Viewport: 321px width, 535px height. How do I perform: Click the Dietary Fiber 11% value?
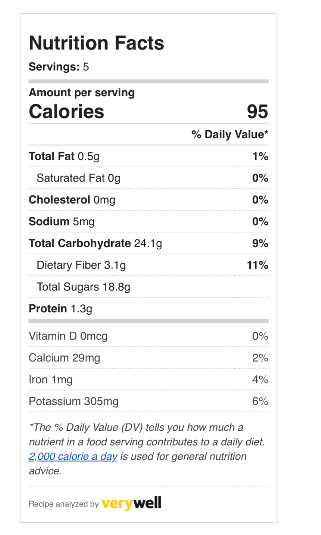258,265
